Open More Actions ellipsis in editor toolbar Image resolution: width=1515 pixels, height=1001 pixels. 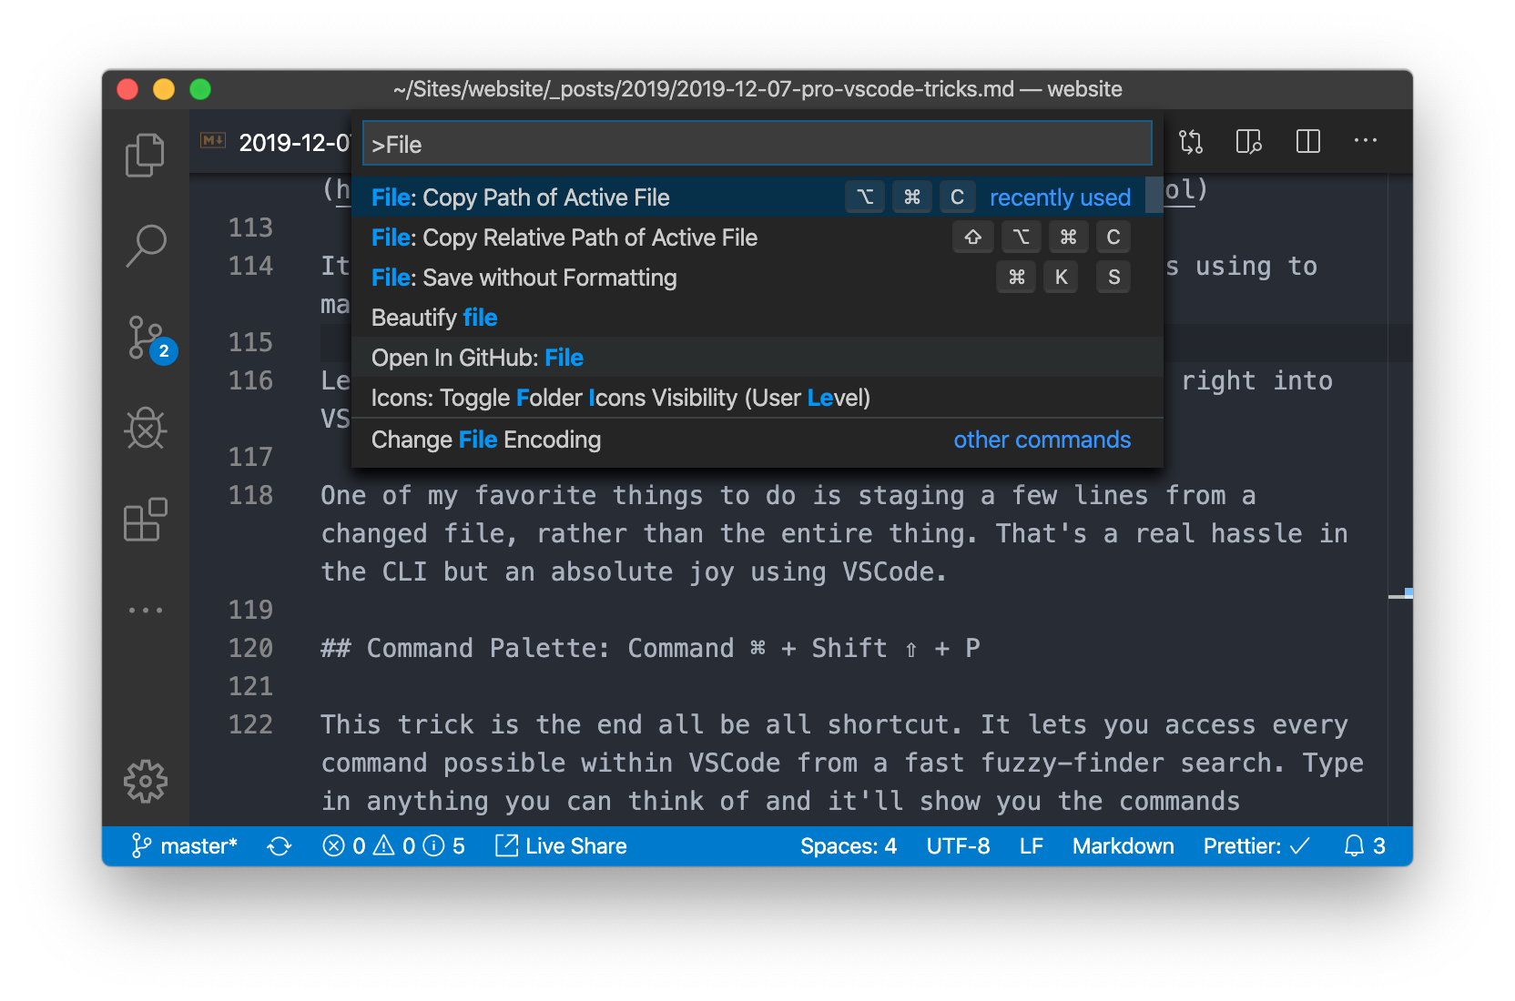[x=1365, y=140]
